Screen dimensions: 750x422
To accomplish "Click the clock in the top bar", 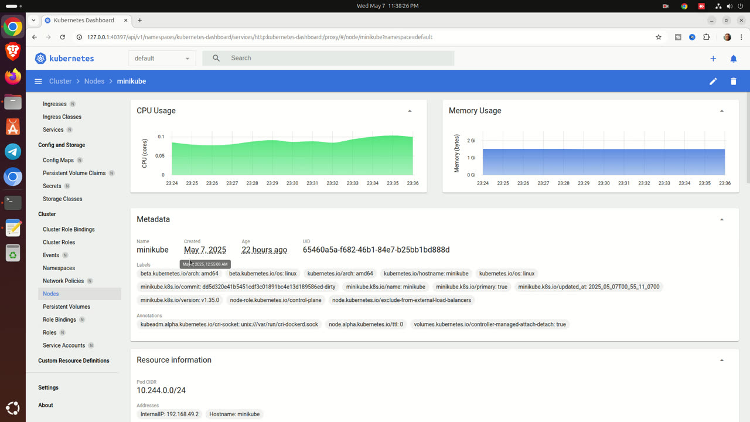I will coord(387,6).
